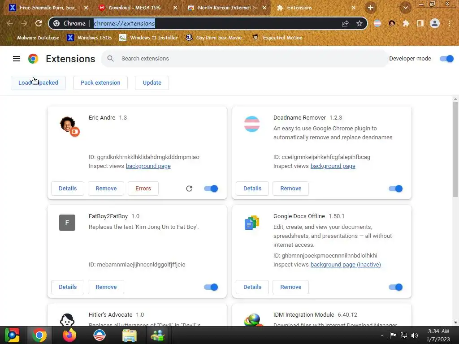The width and height of the screenshot is (459, 344).
Task: Click the FatBoy2FatBoy gray F icon
Action: 67,223
